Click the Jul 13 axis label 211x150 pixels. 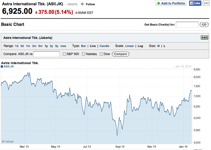click(x=87, y=147)
